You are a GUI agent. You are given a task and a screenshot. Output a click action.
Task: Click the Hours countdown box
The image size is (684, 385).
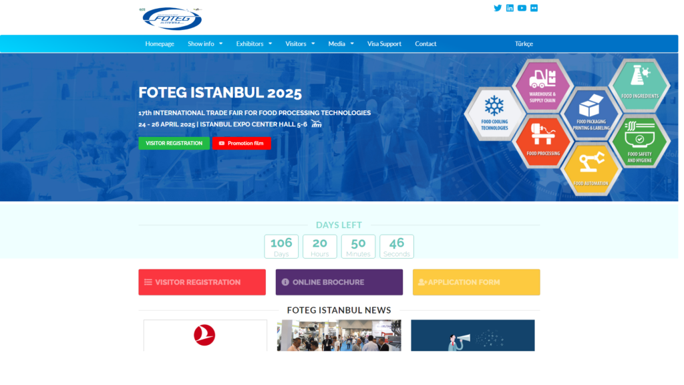(x=320, y=247)
